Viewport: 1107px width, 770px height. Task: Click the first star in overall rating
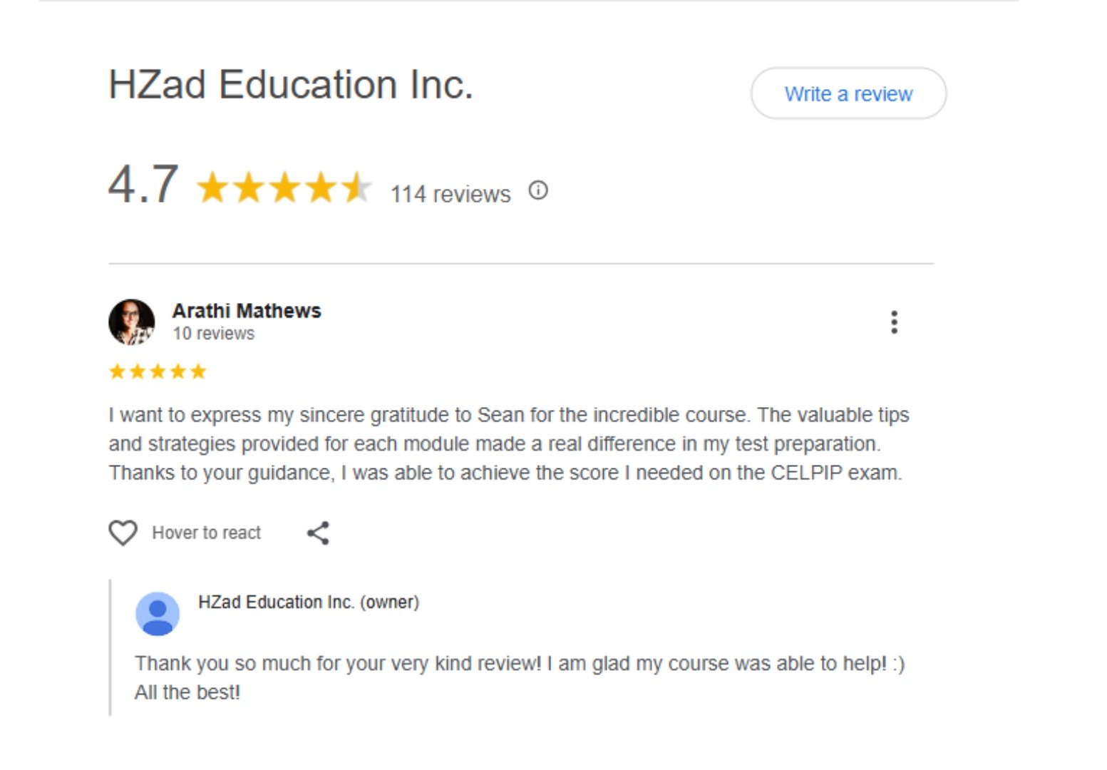[x=212, y=188]
